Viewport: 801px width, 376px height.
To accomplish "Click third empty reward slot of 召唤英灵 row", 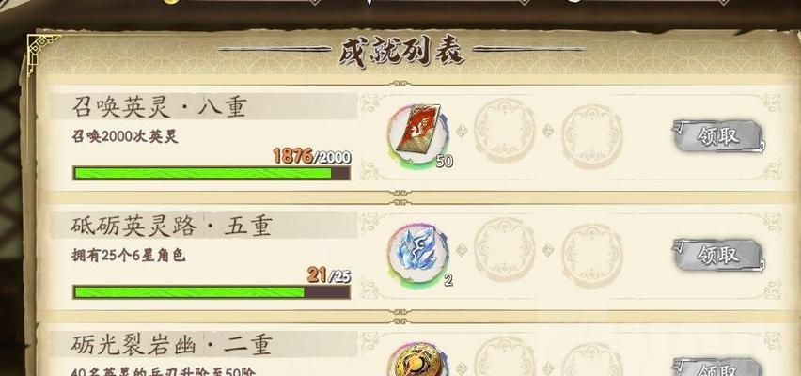I will coord(592,136).
